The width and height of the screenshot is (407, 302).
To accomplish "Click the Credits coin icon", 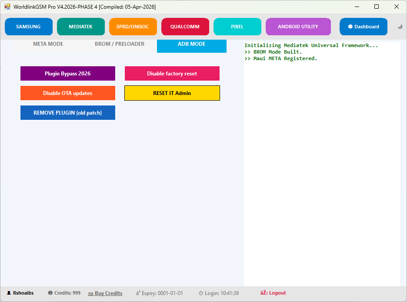I will point(50,293).
